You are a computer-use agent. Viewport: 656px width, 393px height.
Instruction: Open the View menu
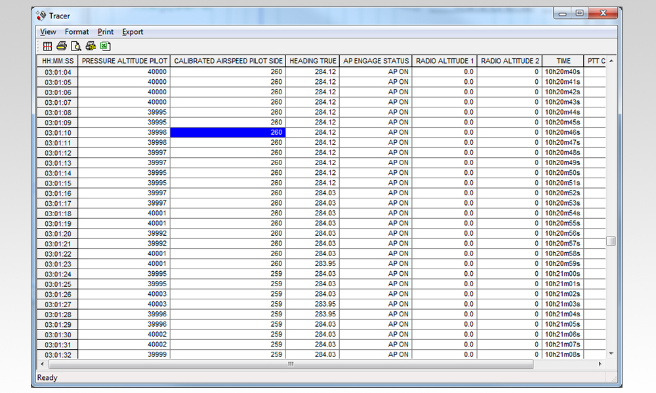coord(48,31)
